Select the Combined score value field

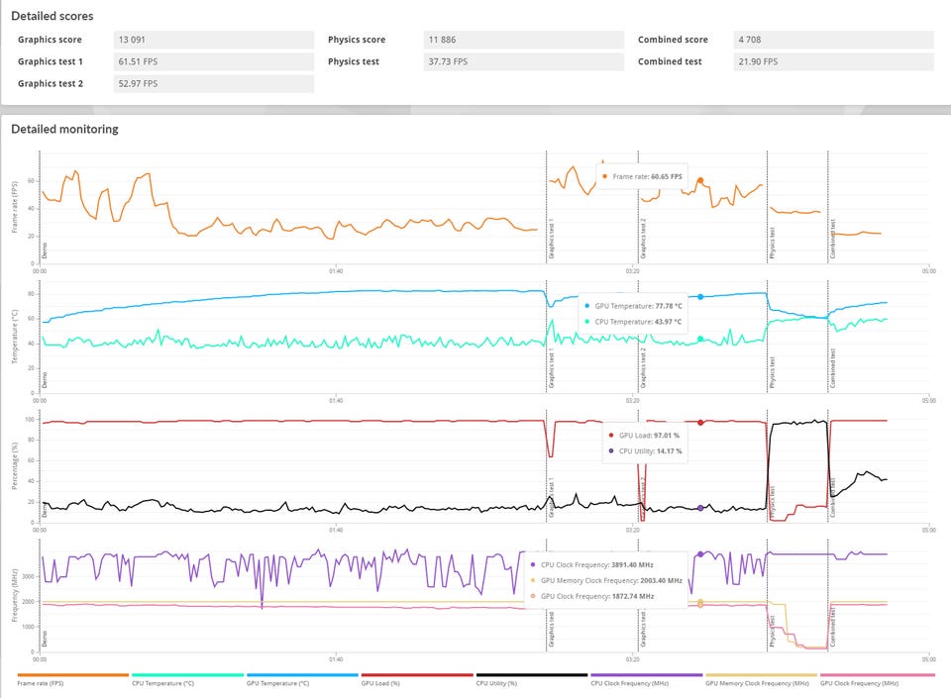(x=833, y=40)
